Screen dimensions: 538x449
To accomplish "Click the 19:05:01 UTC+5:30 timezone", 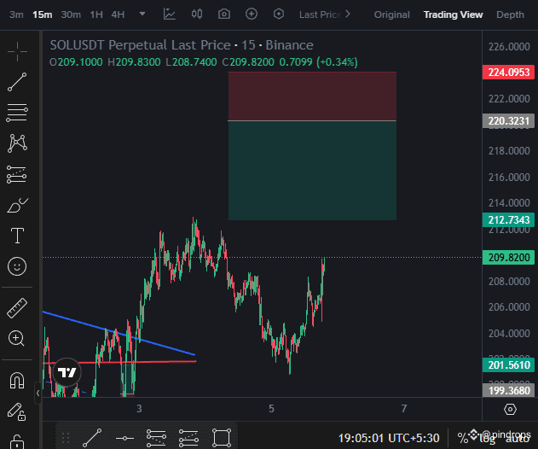I will point(389,439).
